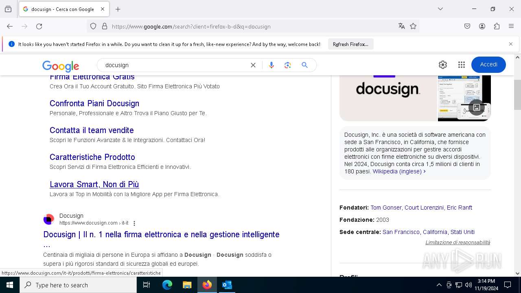
Task: Click Limitazione di responsabilità link
Action: click(458, 243)
